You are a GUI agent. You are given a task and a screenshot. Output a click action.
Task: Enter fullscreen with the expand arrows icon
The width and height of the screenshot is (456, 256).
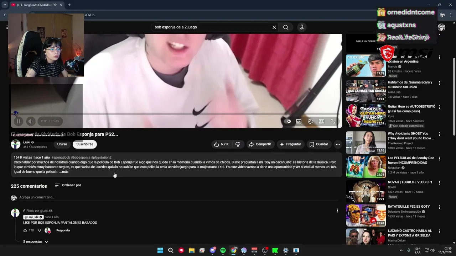coord(333,121)
